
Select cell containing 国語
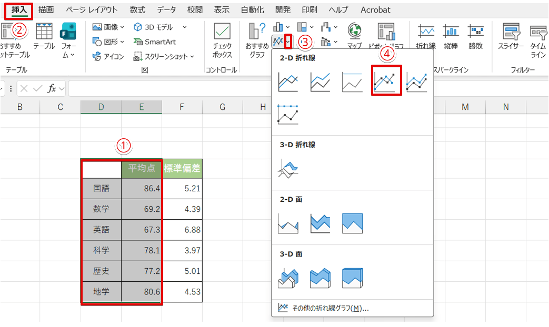(x=101, y=188)
